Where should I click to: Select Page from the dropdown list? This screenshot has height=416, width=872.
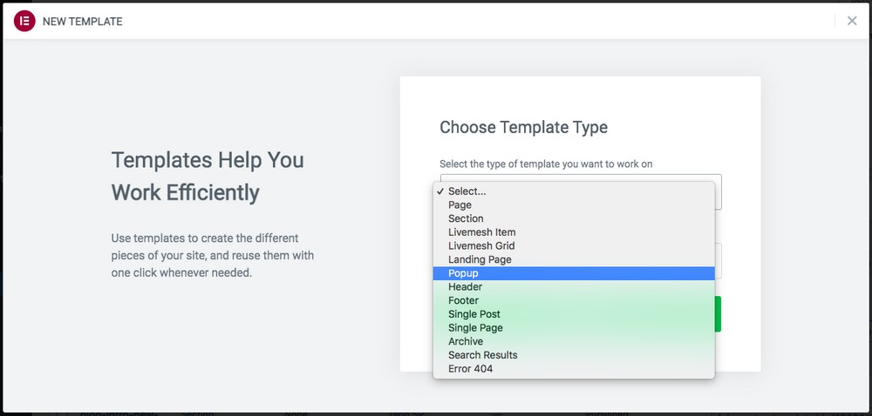click(x=574, y=205)
